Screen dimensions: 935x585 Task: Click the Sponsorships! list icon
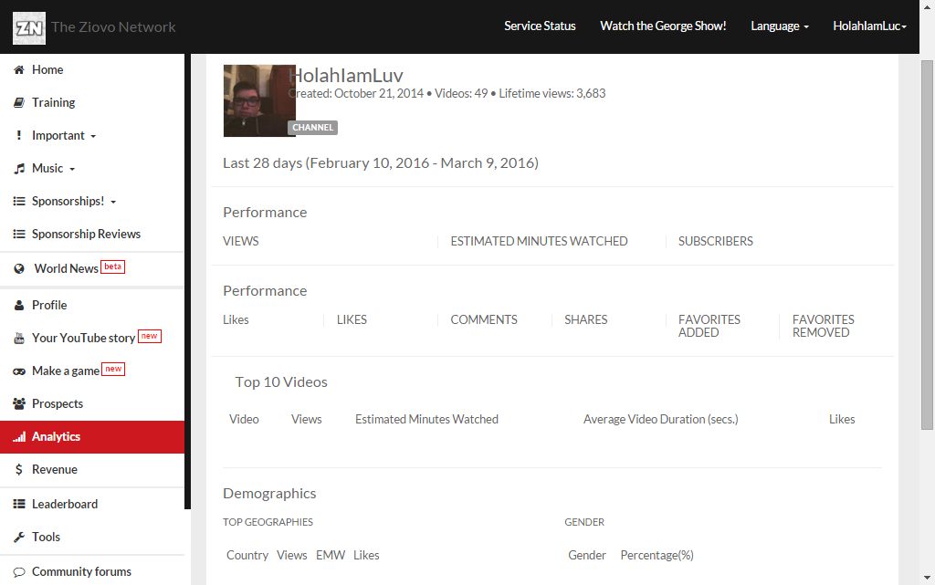pyautogui.click(x=19, y=202)
